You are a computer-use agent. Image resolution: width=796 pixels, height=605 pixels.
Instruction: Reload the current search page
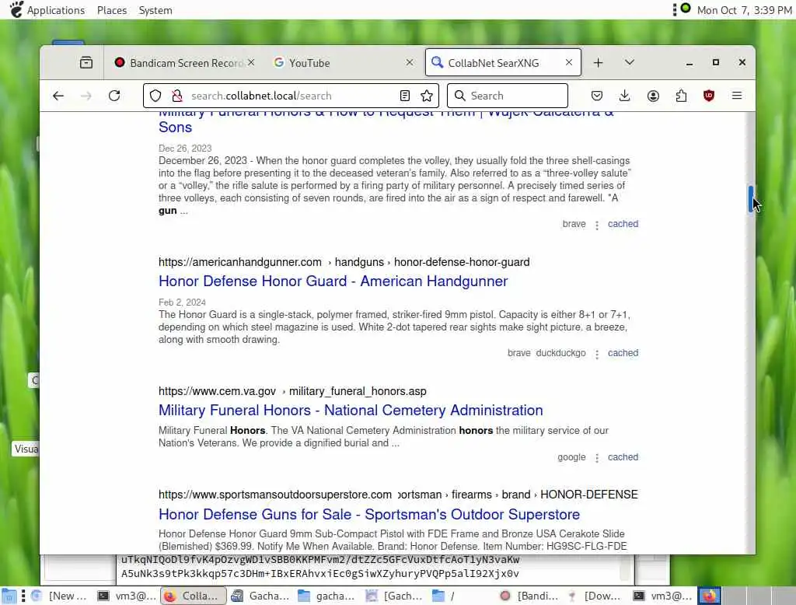114,96
